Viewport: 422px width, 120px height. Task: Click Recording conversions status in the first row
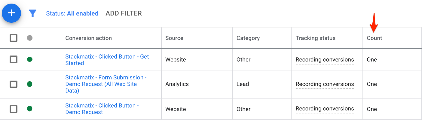[325, 60]
